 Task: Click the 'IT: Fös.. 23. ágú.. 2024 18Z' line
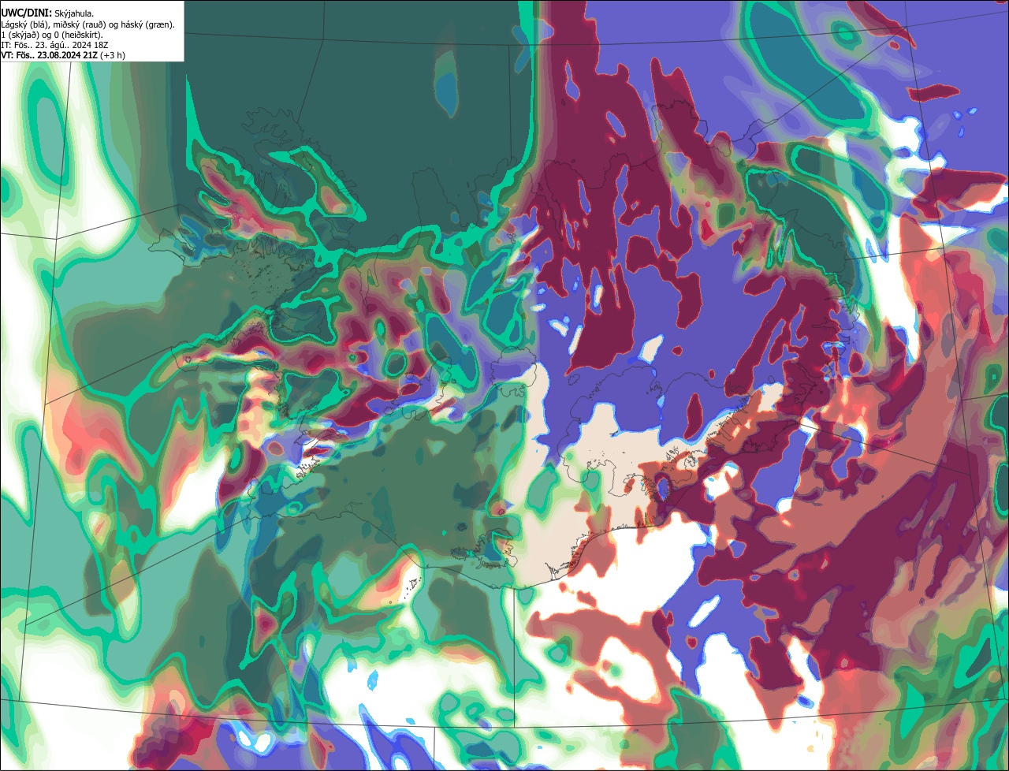(x=54, y=46)
